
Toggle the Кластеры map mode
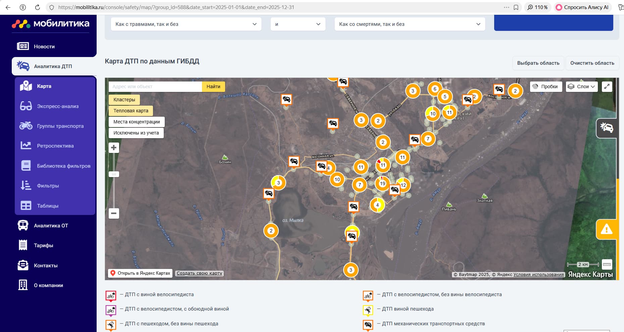(124, 100)
